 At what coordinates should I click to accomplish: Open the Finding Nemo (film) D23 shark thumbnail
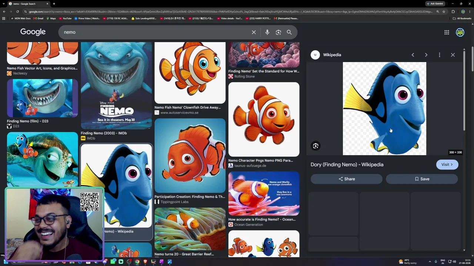[x=42, y=98]
